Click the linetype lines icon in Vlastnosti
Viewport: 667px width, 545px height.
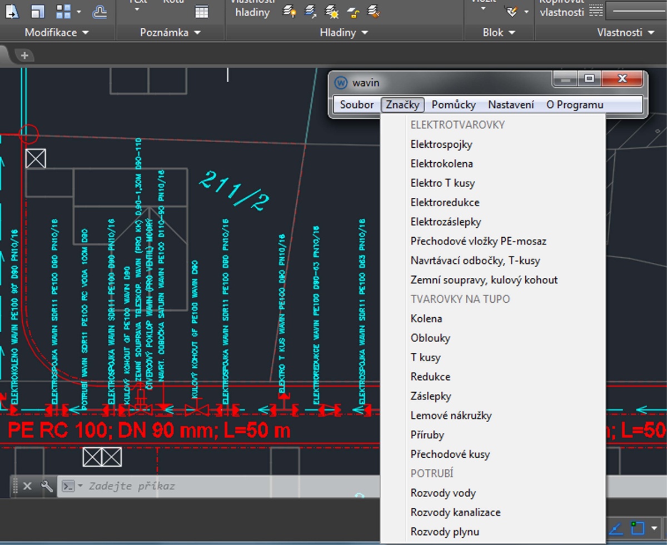point(595,11)
